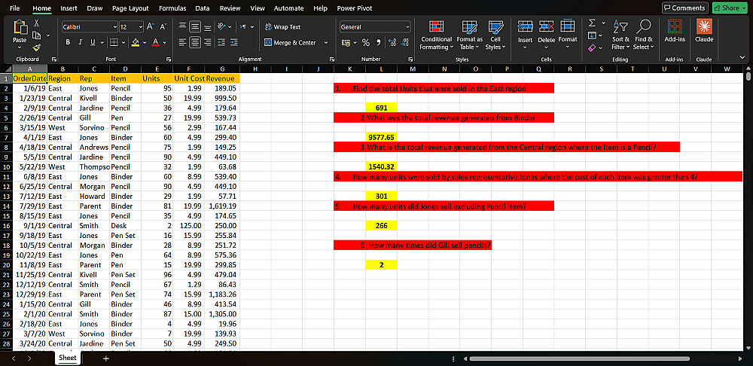Select the Format Painter brush icon
Viewport: 753px width, 366px height.
click(x=36, y=47)
